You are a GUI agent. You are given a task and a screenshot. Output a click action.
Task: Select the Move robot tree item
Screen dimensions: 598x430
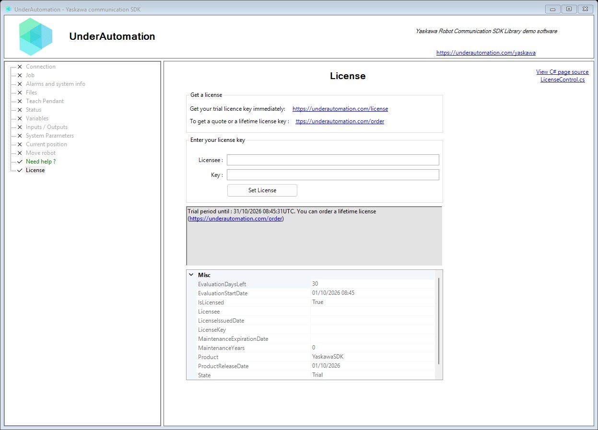tap(41, 153)
